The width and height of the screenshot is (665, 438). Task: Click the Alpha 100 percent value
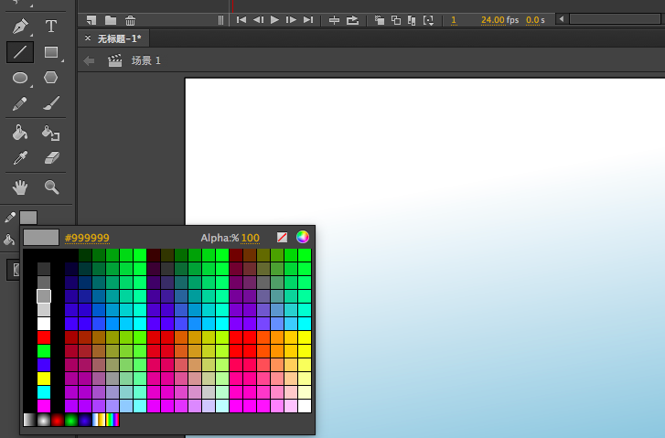click(x=251, y=238)
